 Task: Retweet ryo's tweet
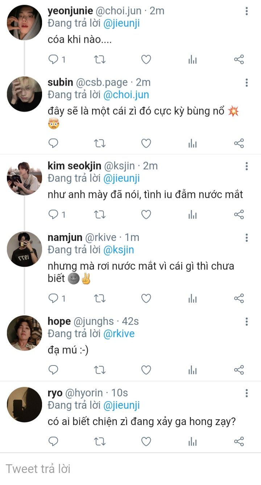pyautogui.click(x=100, y=442)
